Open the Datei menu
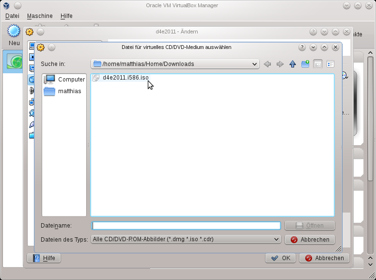The image size is (376, 280). 12,16
